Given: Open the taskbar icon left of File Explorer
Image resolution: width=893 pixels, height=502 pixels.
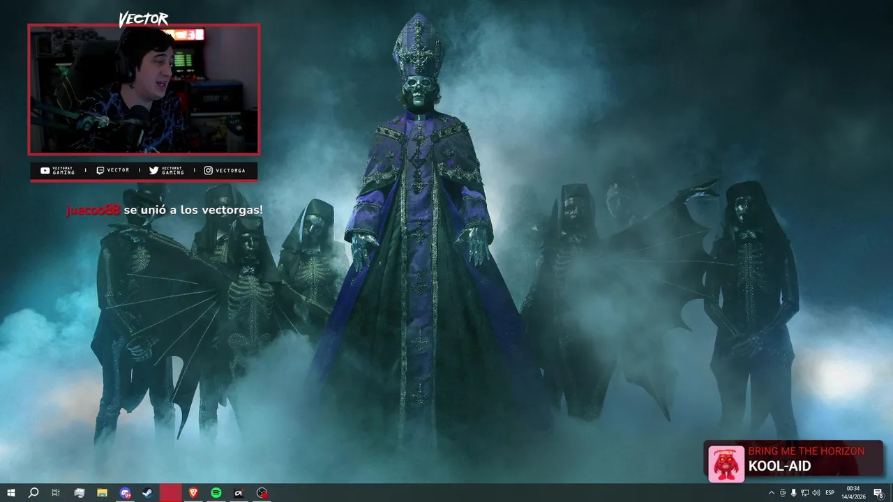Looking at the screenshot, I should click(79, 493).
